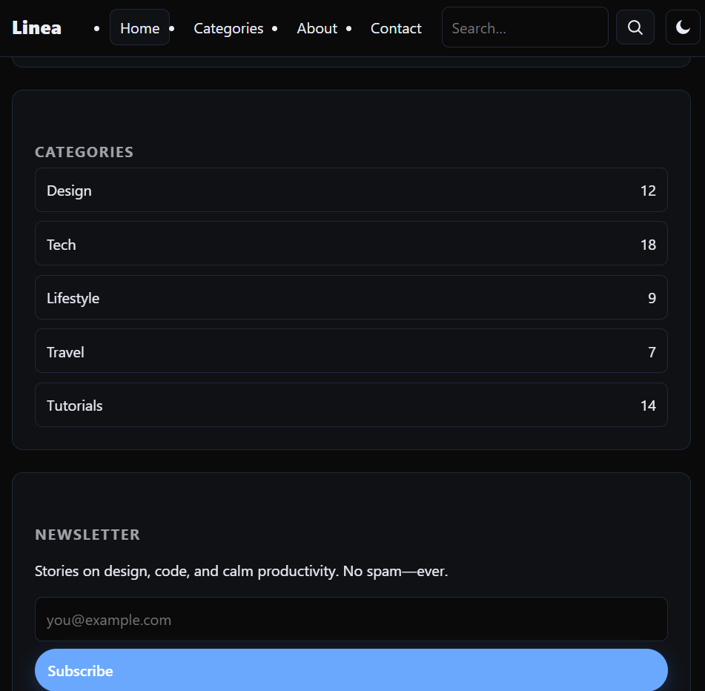Select the Tech category row
Screen dimensions: 705x691
351,244
